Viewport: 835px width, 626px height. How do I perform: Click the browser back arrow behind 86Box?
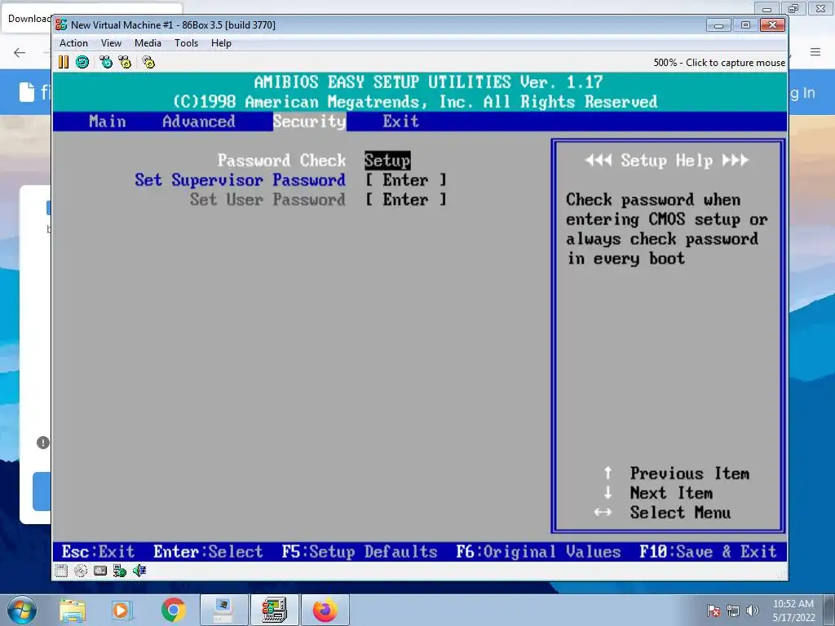[x=20, y=52]
